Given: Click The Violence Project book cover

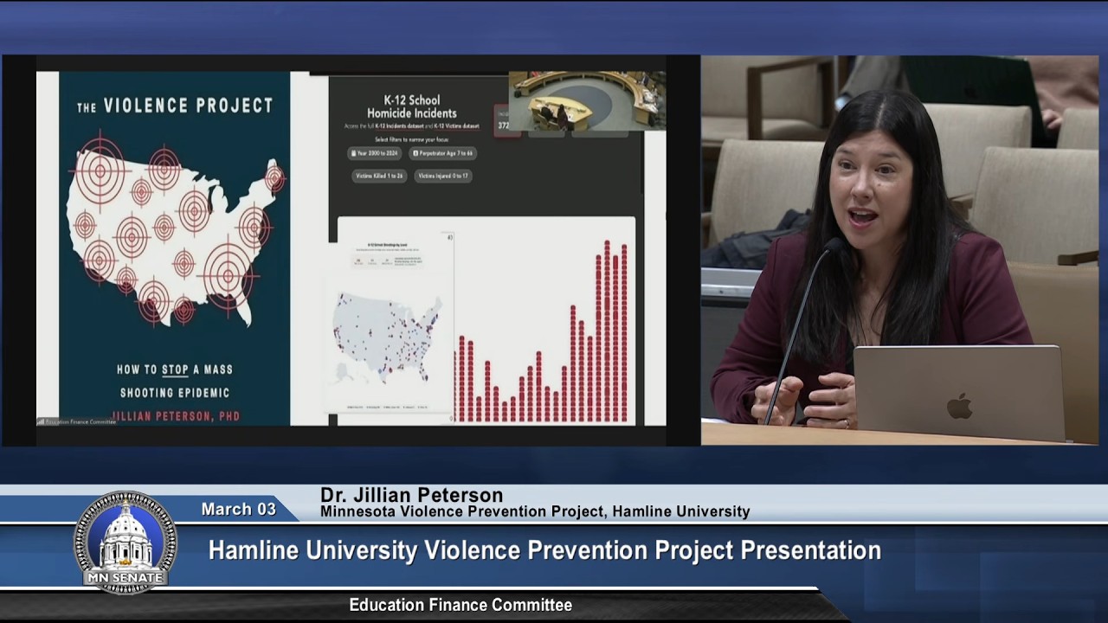Looking at the screenshot, I should 174,248.
